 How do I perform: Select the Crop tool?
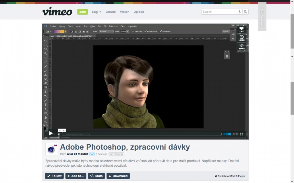pos(45,58)
